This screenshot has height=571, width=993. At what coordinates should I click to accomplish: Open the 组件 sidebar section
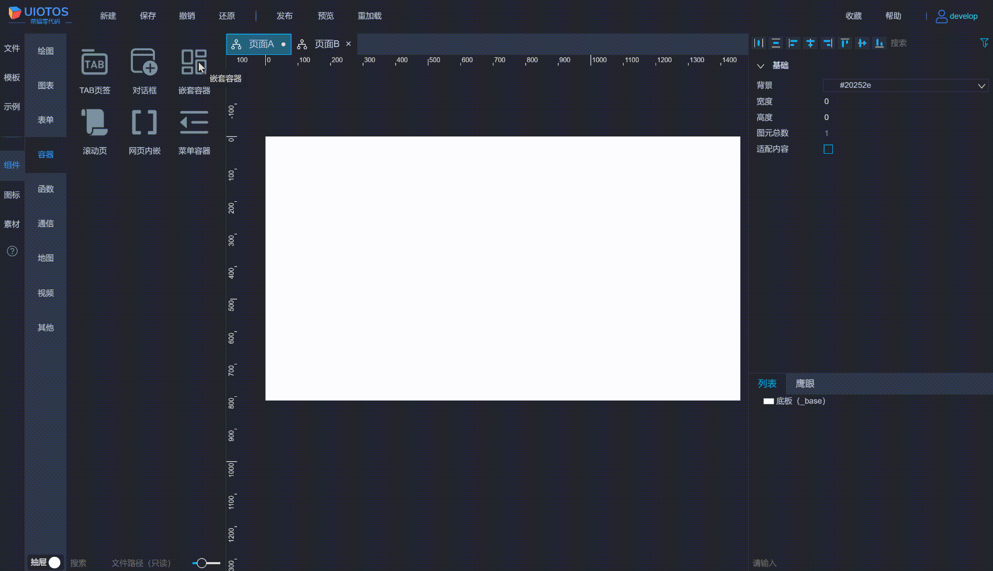[12, 165]
